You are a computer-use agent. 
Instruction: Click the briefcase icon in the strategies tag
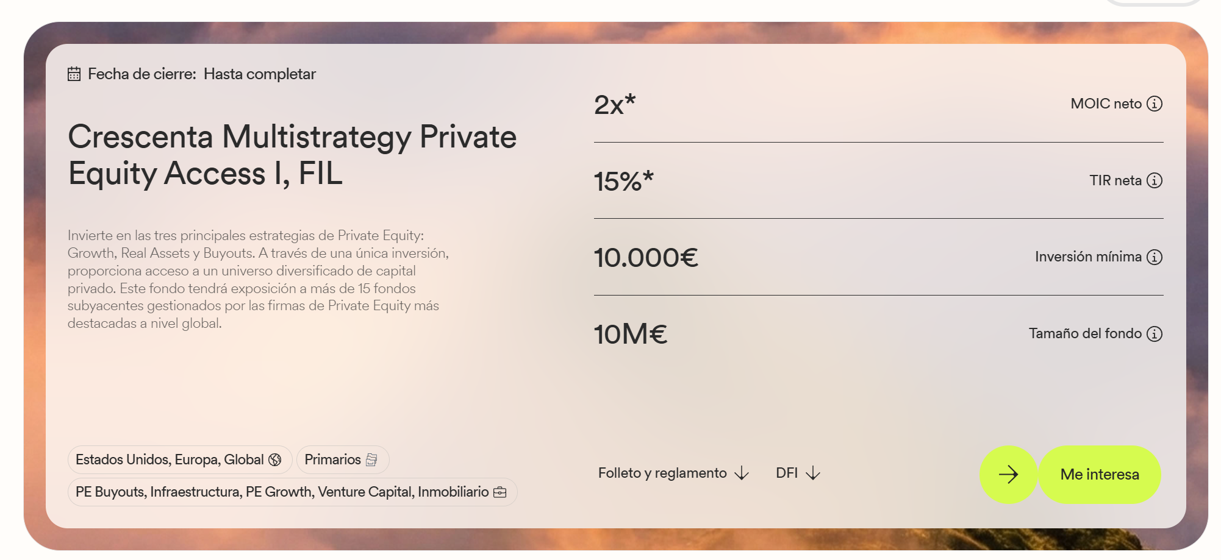pos(500,492)
